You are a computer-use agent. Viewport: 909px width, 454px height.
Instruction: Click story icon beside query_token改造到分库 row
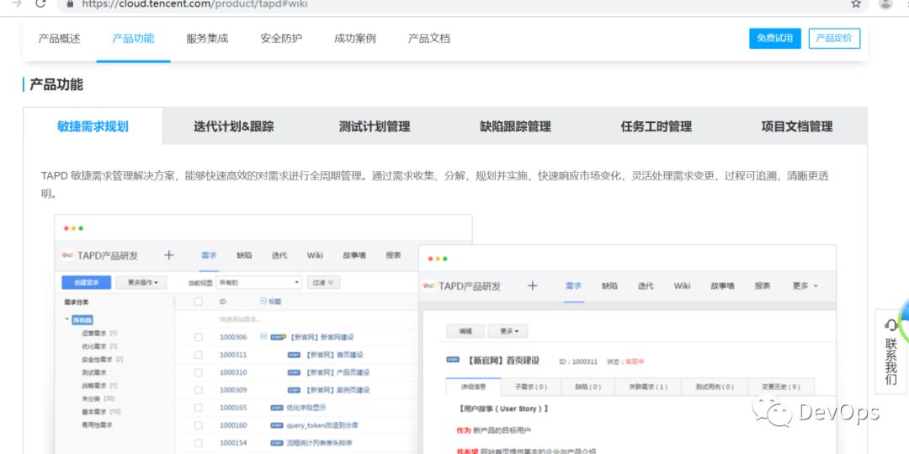click(x=277, y=425)
